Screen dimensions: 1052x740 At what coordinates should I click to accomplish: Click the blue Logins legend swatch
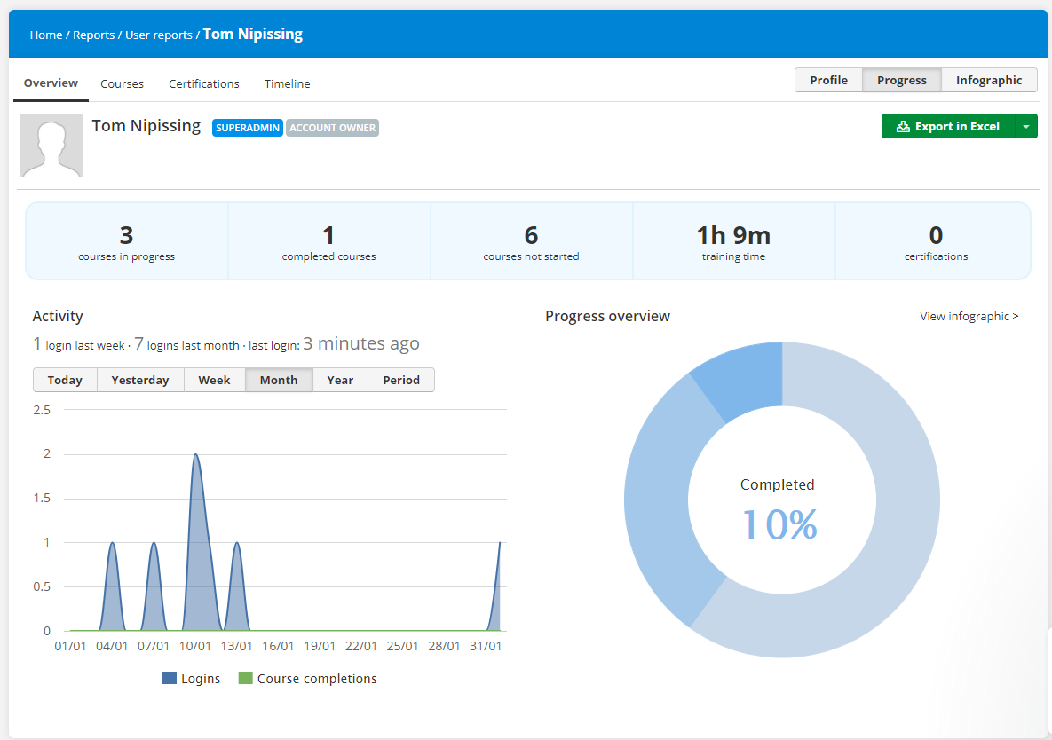pos(171,678)
